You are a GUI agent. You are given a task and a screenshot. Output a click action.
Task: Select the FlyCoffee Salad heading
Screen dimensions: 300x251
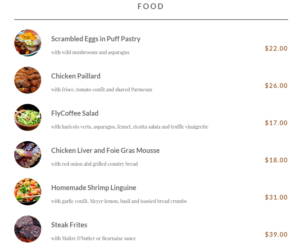point(75,113)
